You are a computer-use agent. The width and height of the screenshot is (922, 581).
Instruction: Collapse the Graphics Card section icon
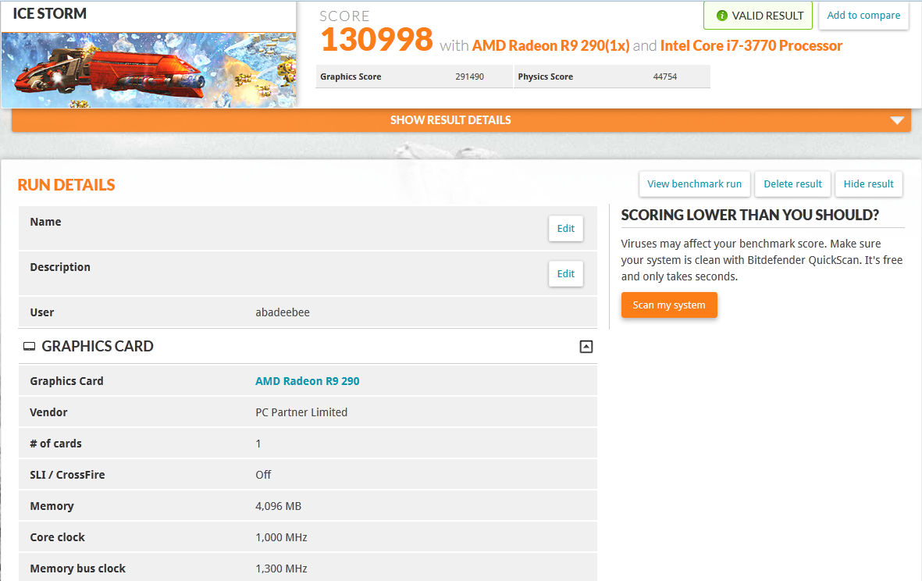586,347
